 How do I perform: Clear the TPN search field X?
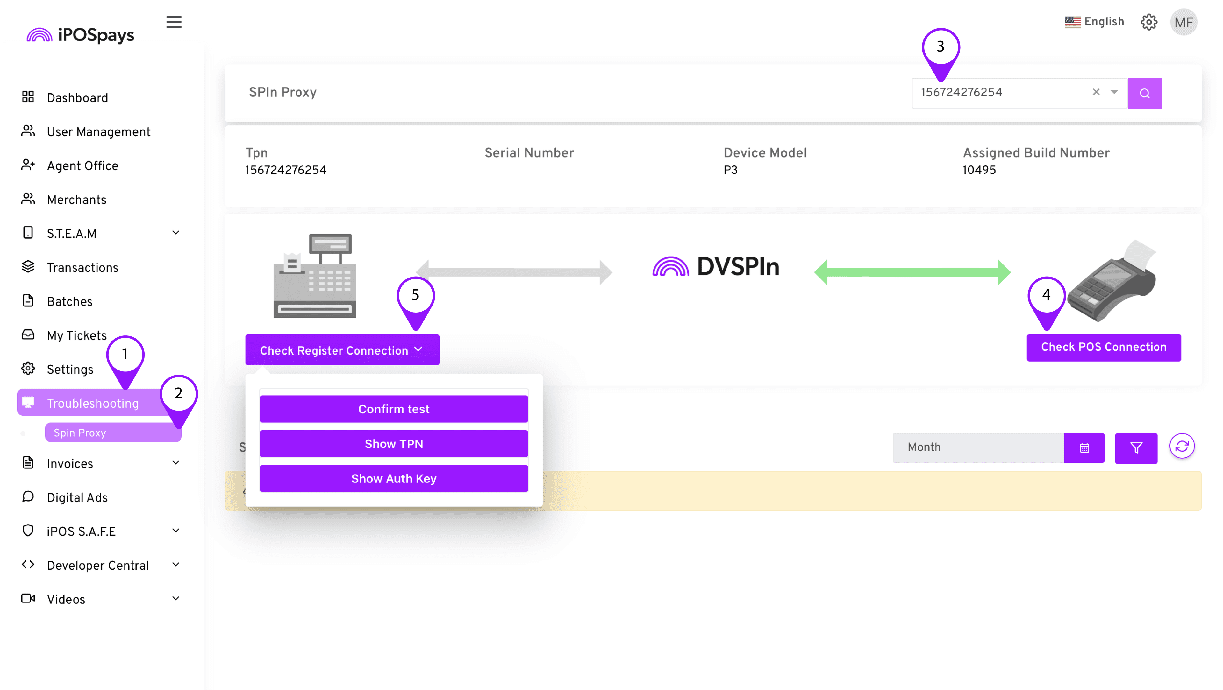coord(1096,92)
